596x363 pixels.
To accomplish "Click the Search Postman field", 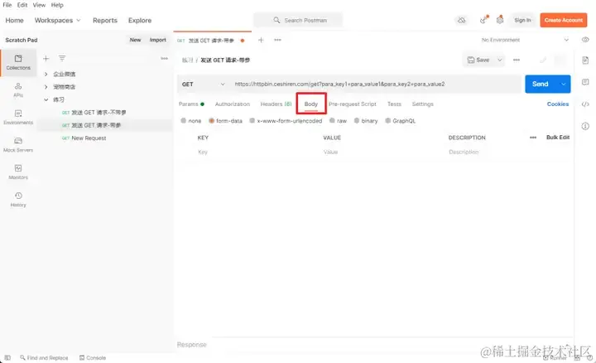I will pyautogui.click(x=298, y=20).
